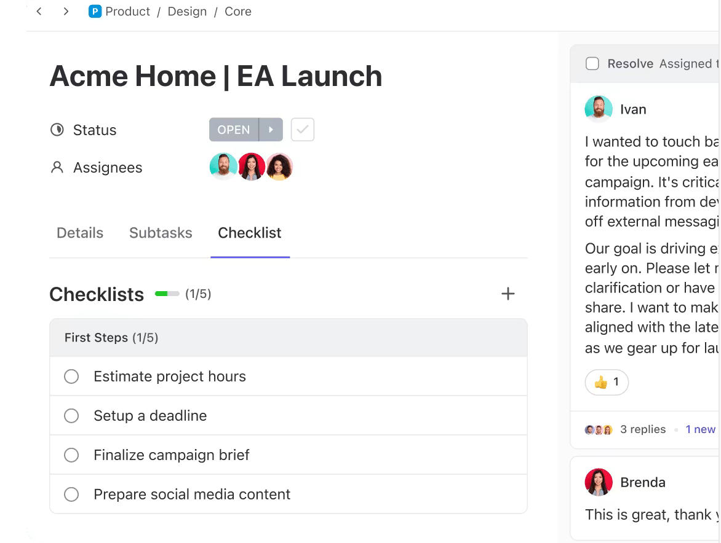
Task: Toggle the Resolve checkbox
Action: pyautogui.click(x=592, y=64)
